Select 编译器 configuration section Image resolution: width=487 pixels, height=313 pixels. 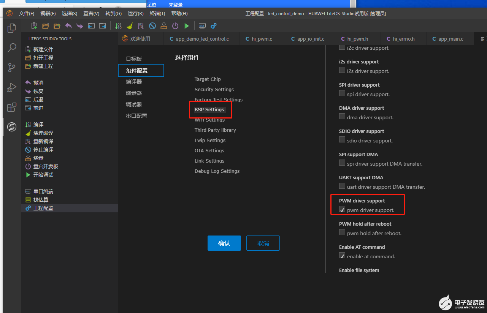tap(134, 82)
